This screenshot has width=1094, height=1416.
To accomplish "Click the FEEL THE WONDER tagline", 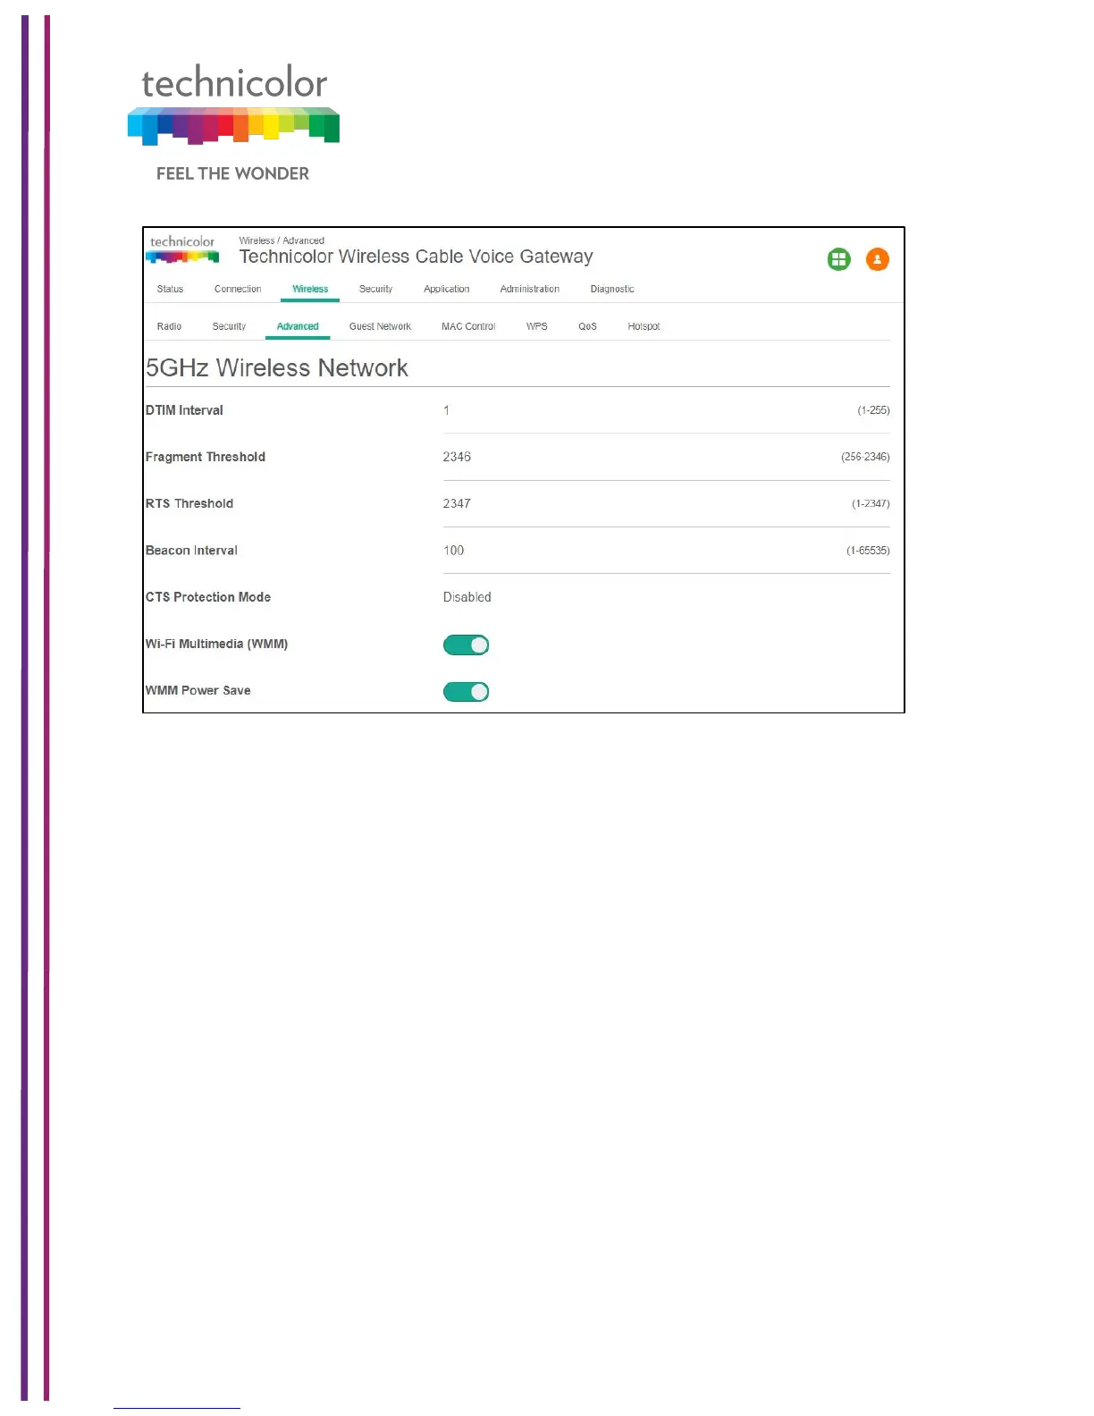I will pos(232,173).
